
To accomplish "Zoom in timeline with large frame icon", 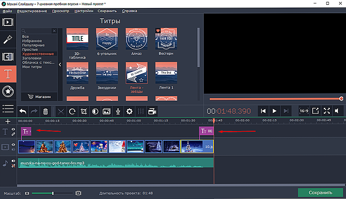I will click(78, 193).
